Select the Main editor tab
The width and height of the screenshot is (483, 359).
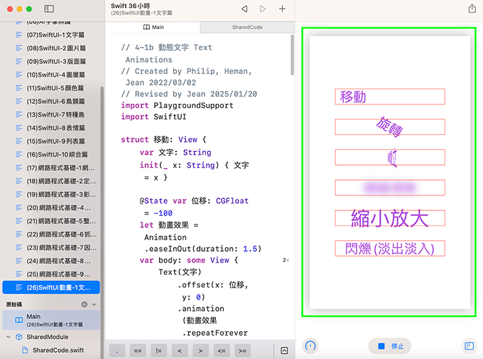coord(154,27)
